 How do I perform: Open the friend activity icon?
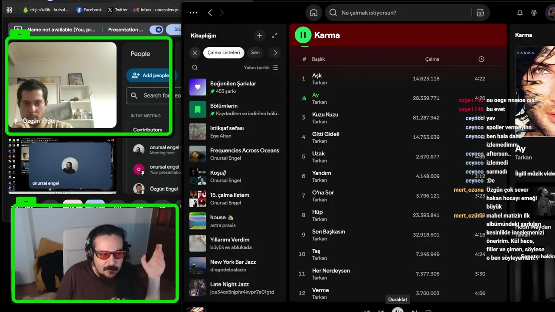[534, 13]
